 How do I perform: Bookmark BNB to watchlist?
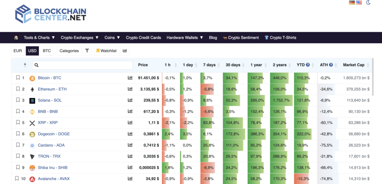18,111
